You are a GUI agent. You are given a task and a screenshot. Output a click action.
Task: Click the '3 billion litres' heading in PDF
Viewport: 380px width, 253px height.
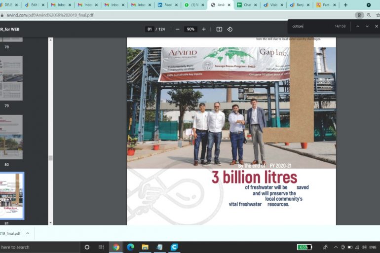tap(255, 177)
